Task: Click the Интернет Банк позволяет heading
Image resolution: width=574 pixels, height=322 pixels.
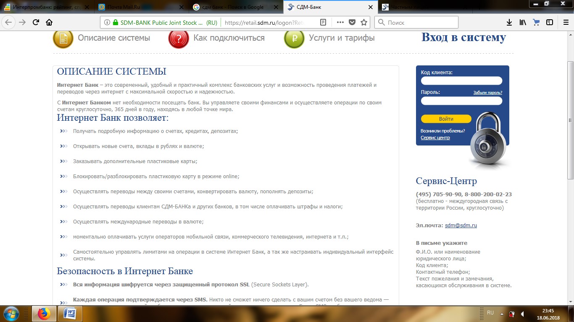Action: (x=113, y=118)
